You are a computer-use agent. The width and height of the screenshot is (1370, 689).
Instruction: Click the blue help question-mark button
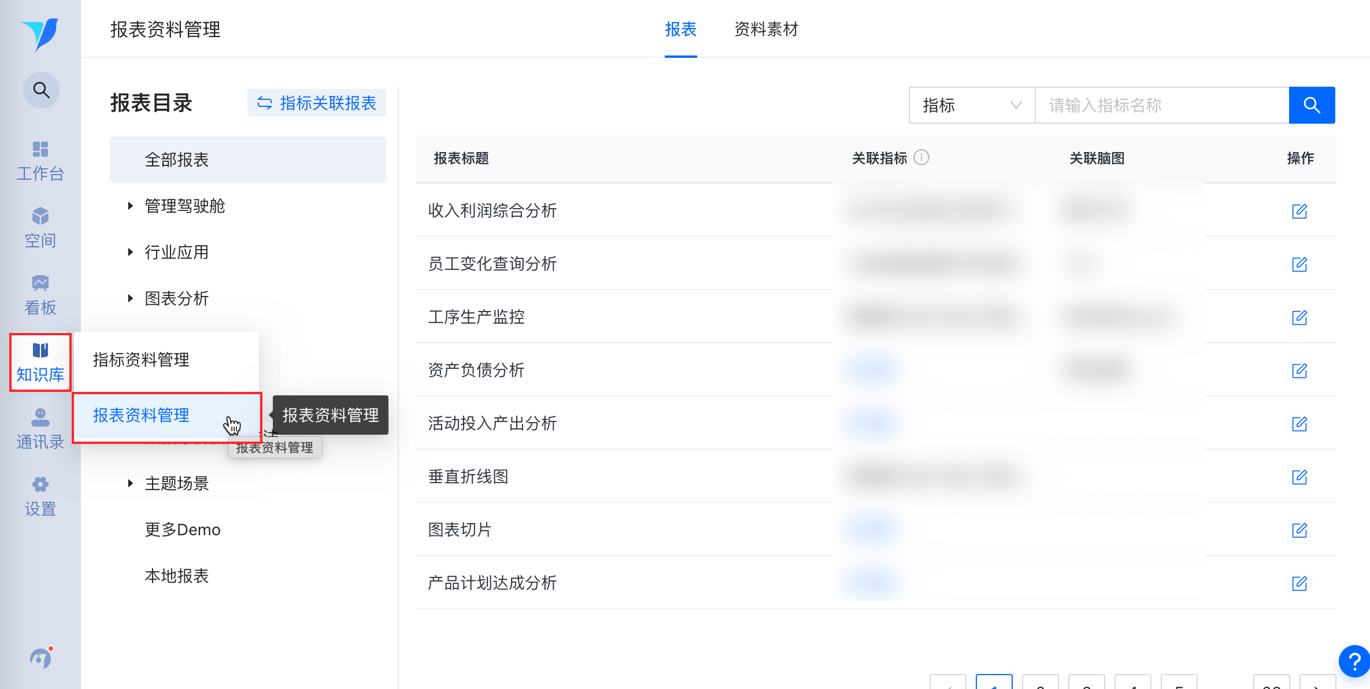coord(1353,660)
